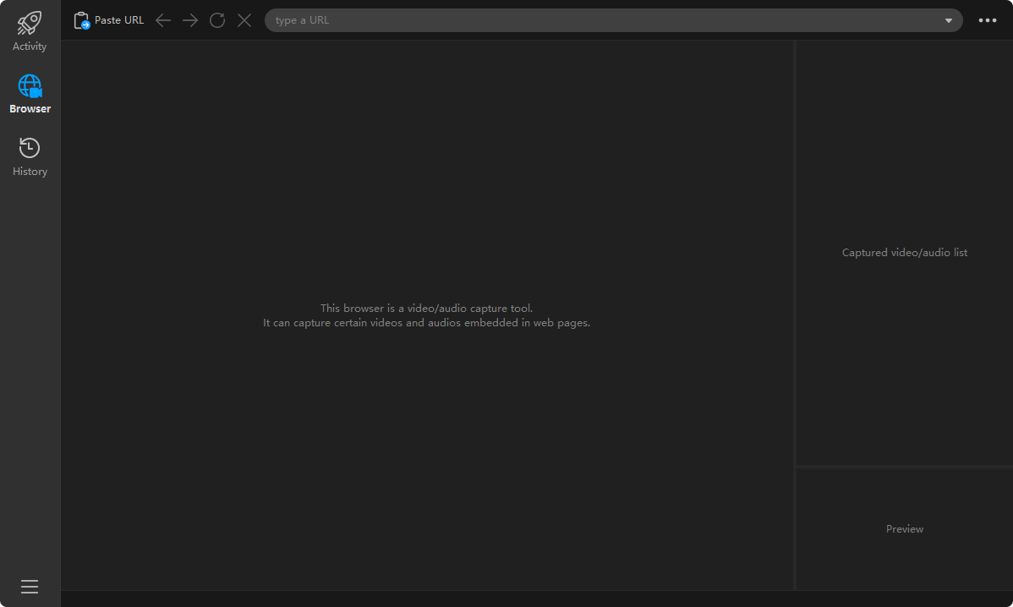Click the video/audio capture tool message area
1013x607 pixels.
click(x=426, y=315)
